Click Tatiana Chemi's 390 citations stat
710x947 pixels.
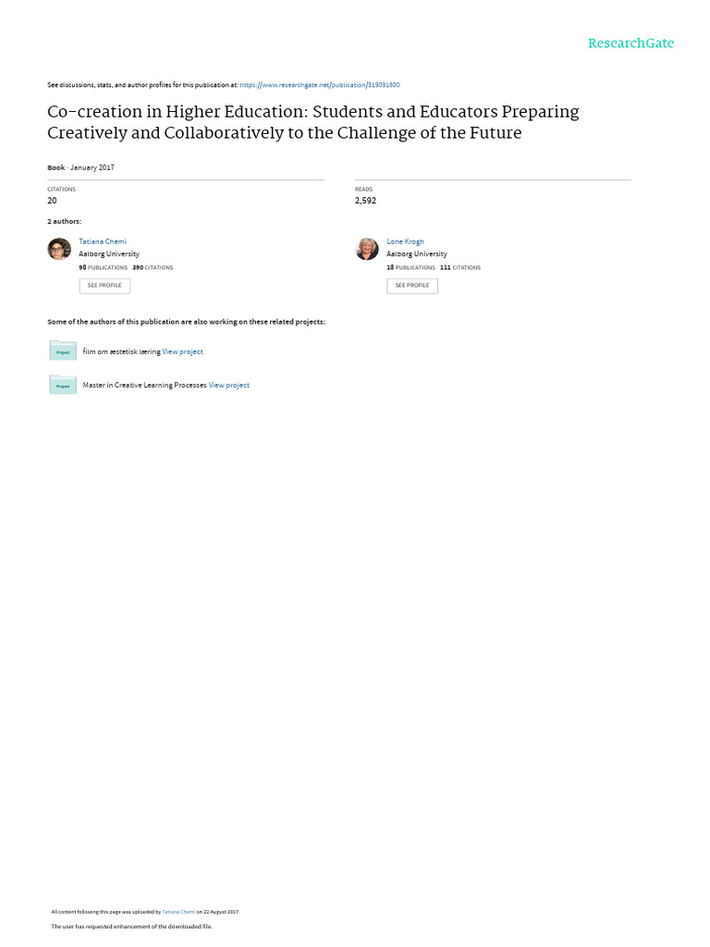tap(153, 267)
